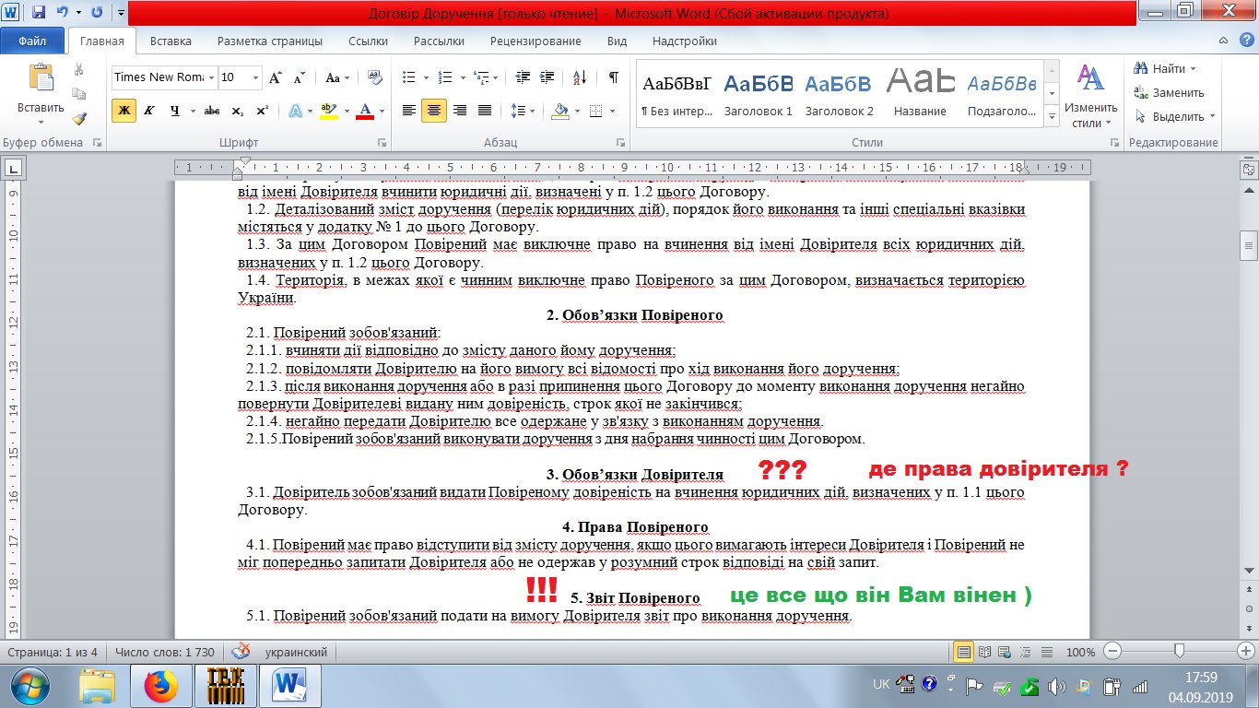
Task: Click the vertical scrollbar thumb
Action: (1249, 246)
